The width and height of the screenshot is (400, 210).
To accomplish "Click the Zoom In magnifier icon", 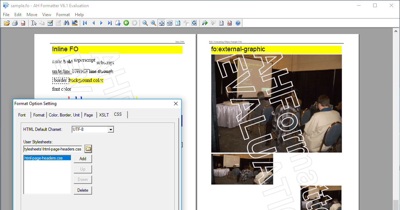I will coord(153,23).
